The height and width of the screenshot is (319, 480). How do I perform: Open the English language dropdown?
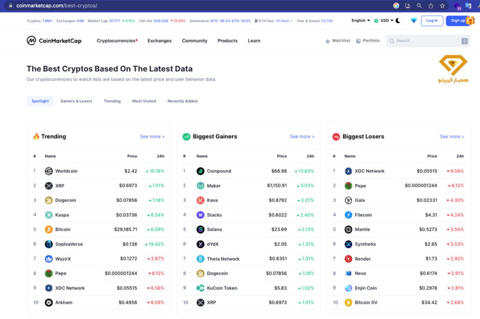coord(360,21)
